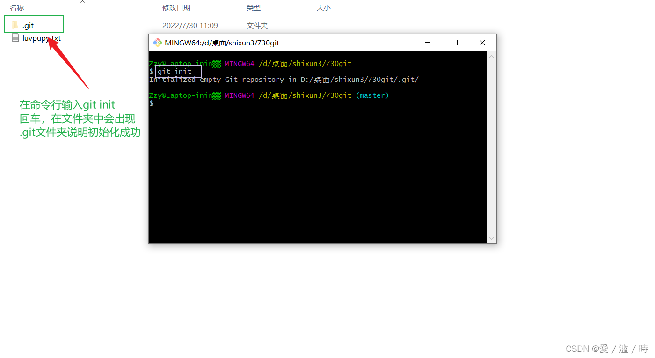This screenshot has height=358, width=655.
Task: Click terminal scrollbar down arrow
Action: 491,238
